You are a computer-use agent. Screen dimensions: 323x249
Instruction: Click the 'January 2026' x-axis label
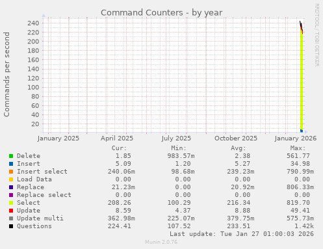point(296,138)
